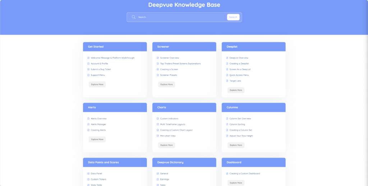Open Alerts Manager article
368x186 pixels.
(x=98, y=124)
